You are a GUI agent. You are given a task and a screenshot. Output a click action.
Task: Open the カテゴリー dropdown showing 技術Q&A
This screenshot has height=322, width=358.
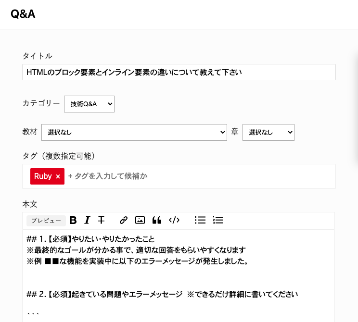[x=89, y=104]
